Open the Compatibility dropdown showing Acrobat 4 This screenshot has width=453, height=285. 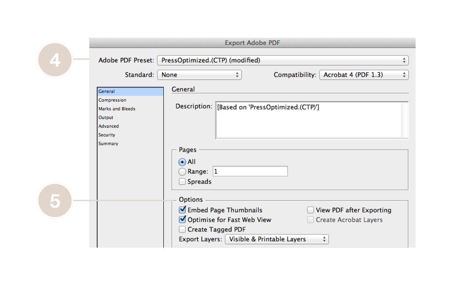(x=364, y=75)
